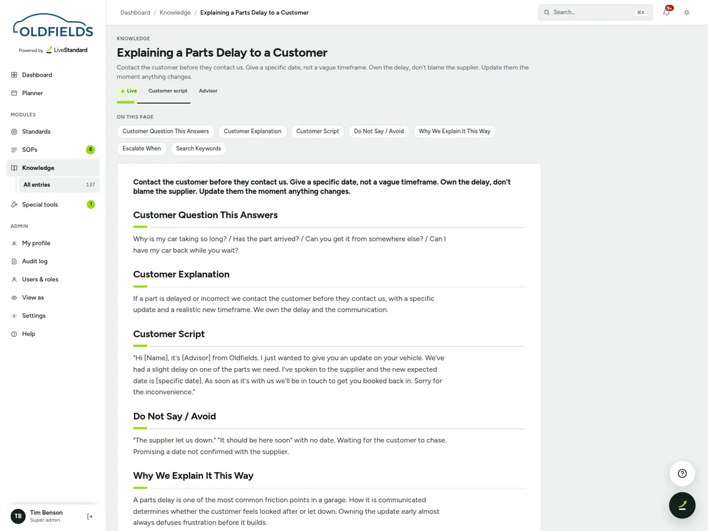
Task: Open the Tim Benson account menu
Action: tap(46, 516)
